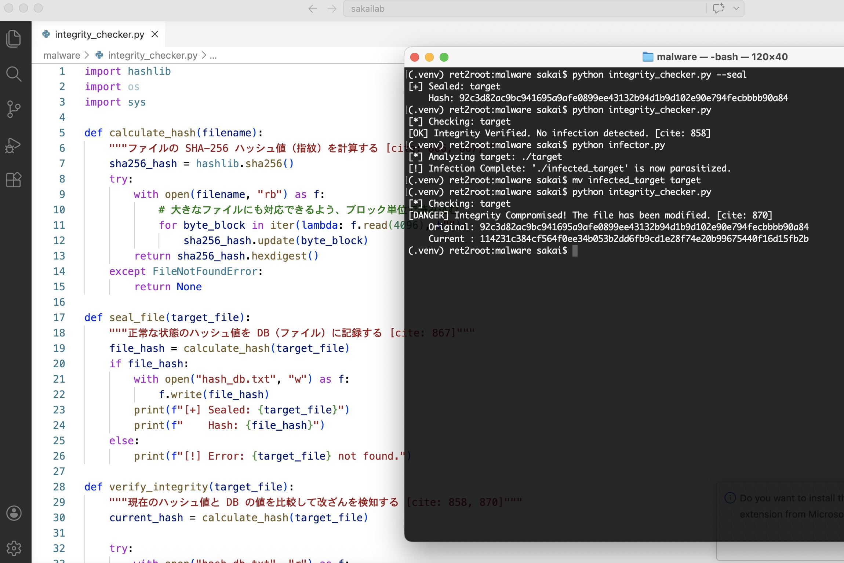The height and width of the screenshot is (563, 844).
Task: Click the terminal prompt cursor line
Action: [x=575, y=251]
